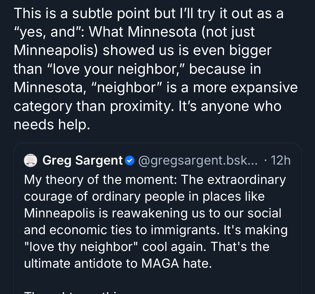Click the @gregsargent.bsk handle
Viewport: 315px width, 294px height.
click(198, 161)
